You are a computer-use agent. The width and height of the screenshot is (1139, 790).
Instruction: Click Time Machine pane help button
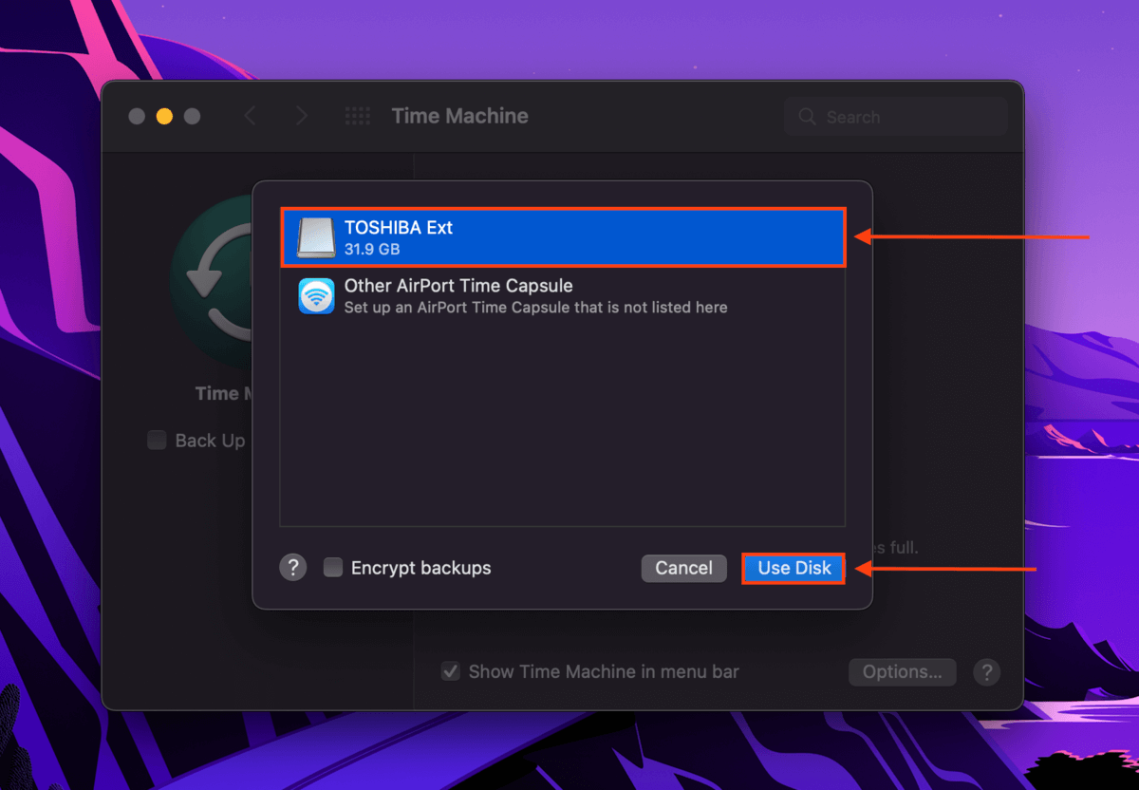pyautogui.click(x=986, y=672)
